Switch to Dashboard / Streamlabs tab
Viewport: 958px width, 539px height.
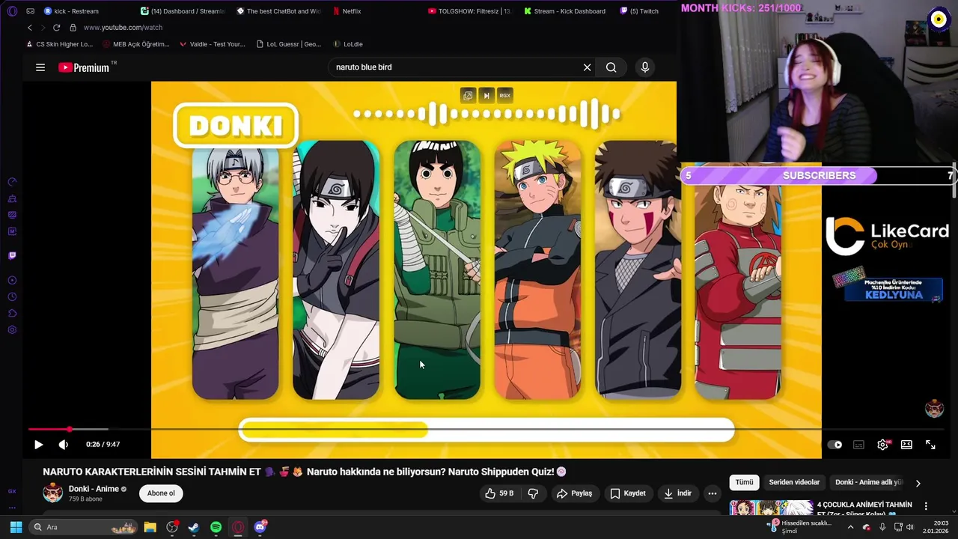point(183,11)
